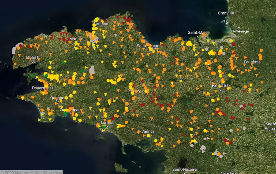Select the Morlaix map label
This screenshot has width=276, height=174.
(76, 39)
